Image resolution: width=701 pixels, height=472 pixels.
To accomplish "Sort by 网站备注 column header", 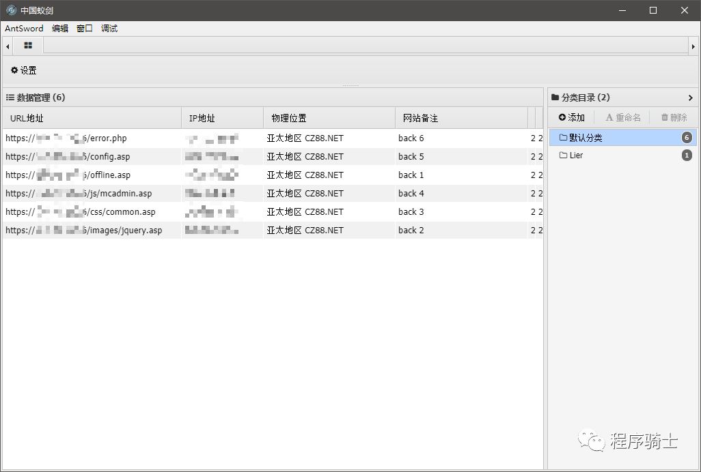I will (420, 118).
